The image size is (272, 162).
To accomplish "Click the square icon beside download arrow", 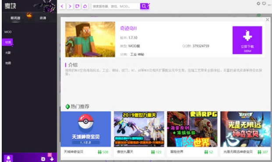I will tap(43, 159).
